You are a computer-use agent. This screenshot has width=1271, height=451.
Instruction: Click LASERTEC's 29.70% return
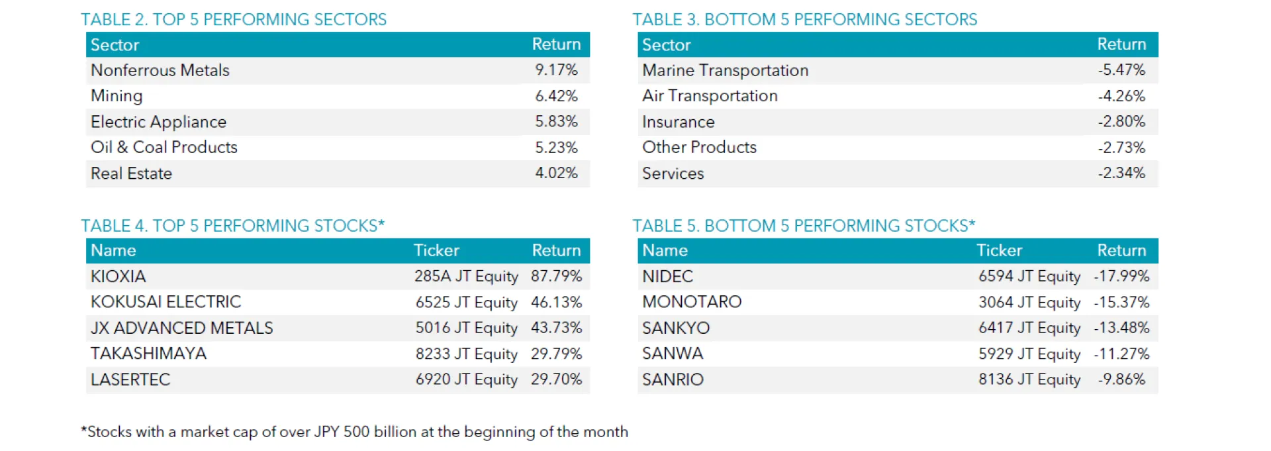point(556,379)
